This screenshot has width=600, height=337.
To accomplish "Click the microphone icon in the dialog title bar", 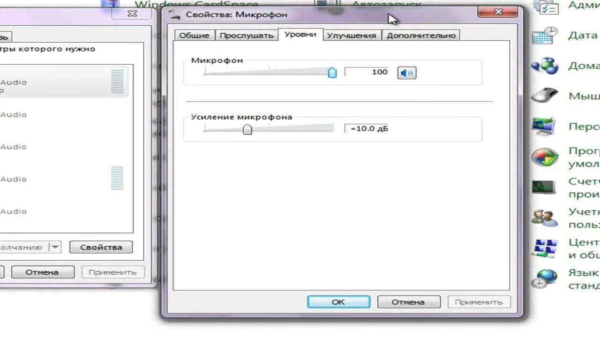I will click(x=175, y=14).
